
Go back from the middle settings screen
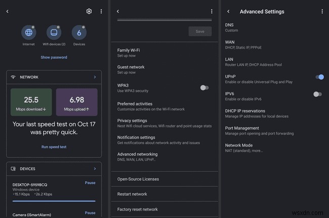tap(118, 11)
